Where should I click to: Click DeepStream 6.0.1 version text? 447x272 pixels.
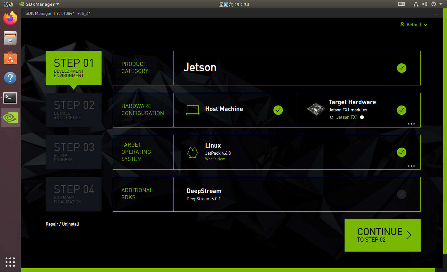(204, 199)
